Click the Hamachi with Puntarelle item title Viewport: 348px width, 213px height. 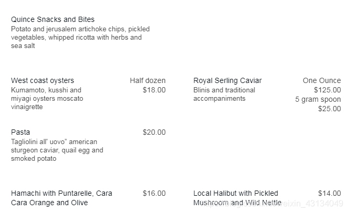[x=61, y=198]
